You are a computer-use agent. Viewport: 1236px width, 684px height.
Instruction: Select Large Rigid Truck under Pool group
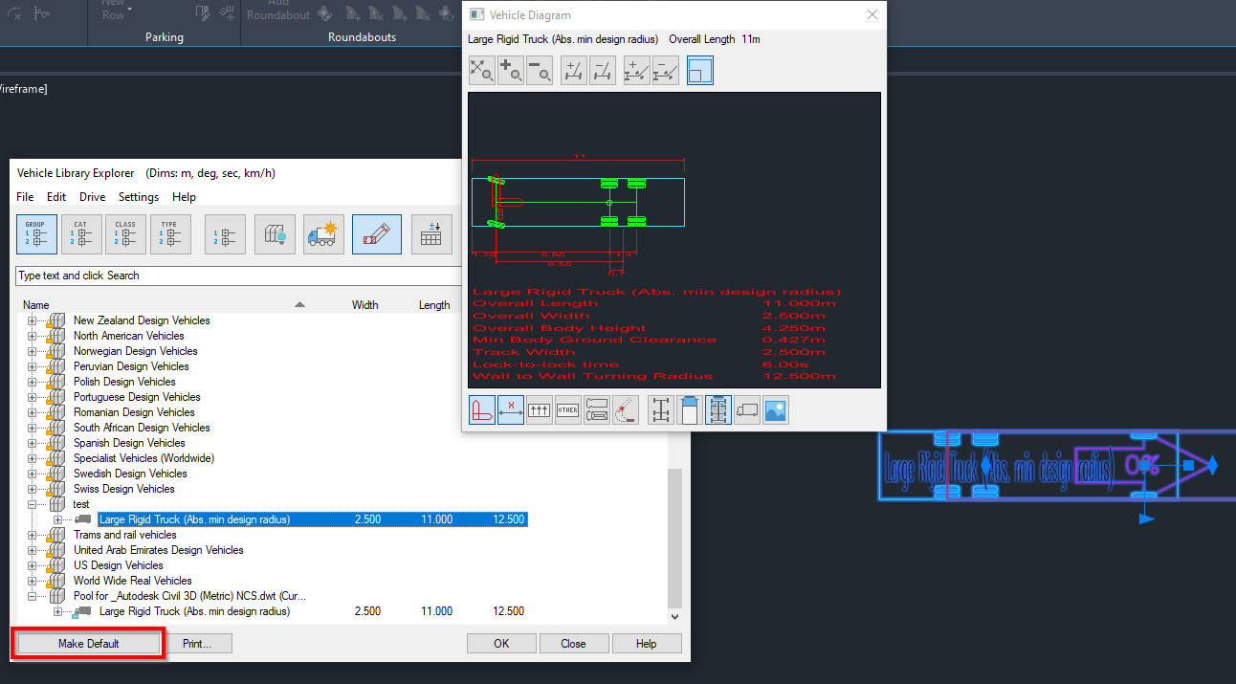(194, 611)
